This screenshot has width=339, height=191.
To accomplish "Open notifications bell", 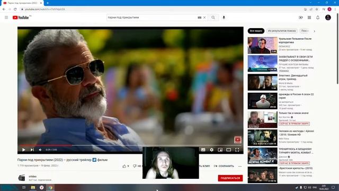I will (318, 18).
